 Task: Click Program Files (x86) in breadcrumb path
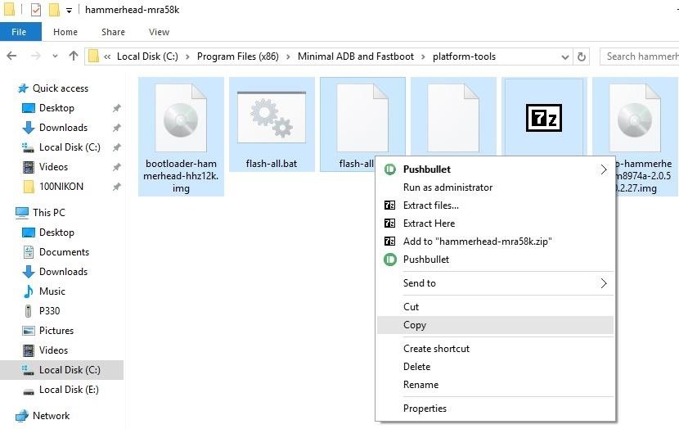pyautogui.click(x=238, y=56)
